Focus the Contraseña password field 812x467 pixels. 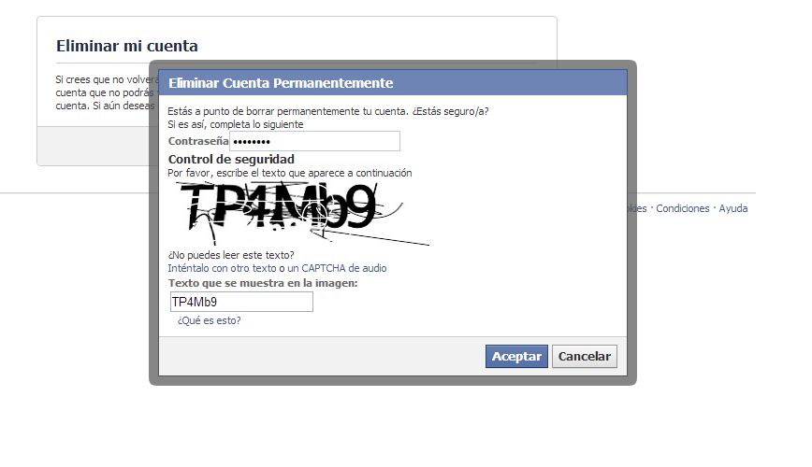315,141
